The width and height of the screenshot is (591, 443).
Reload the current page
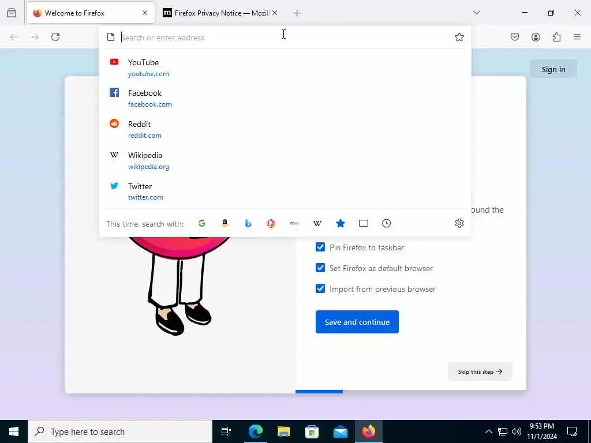pyautogui.click(x=55, y=37)
